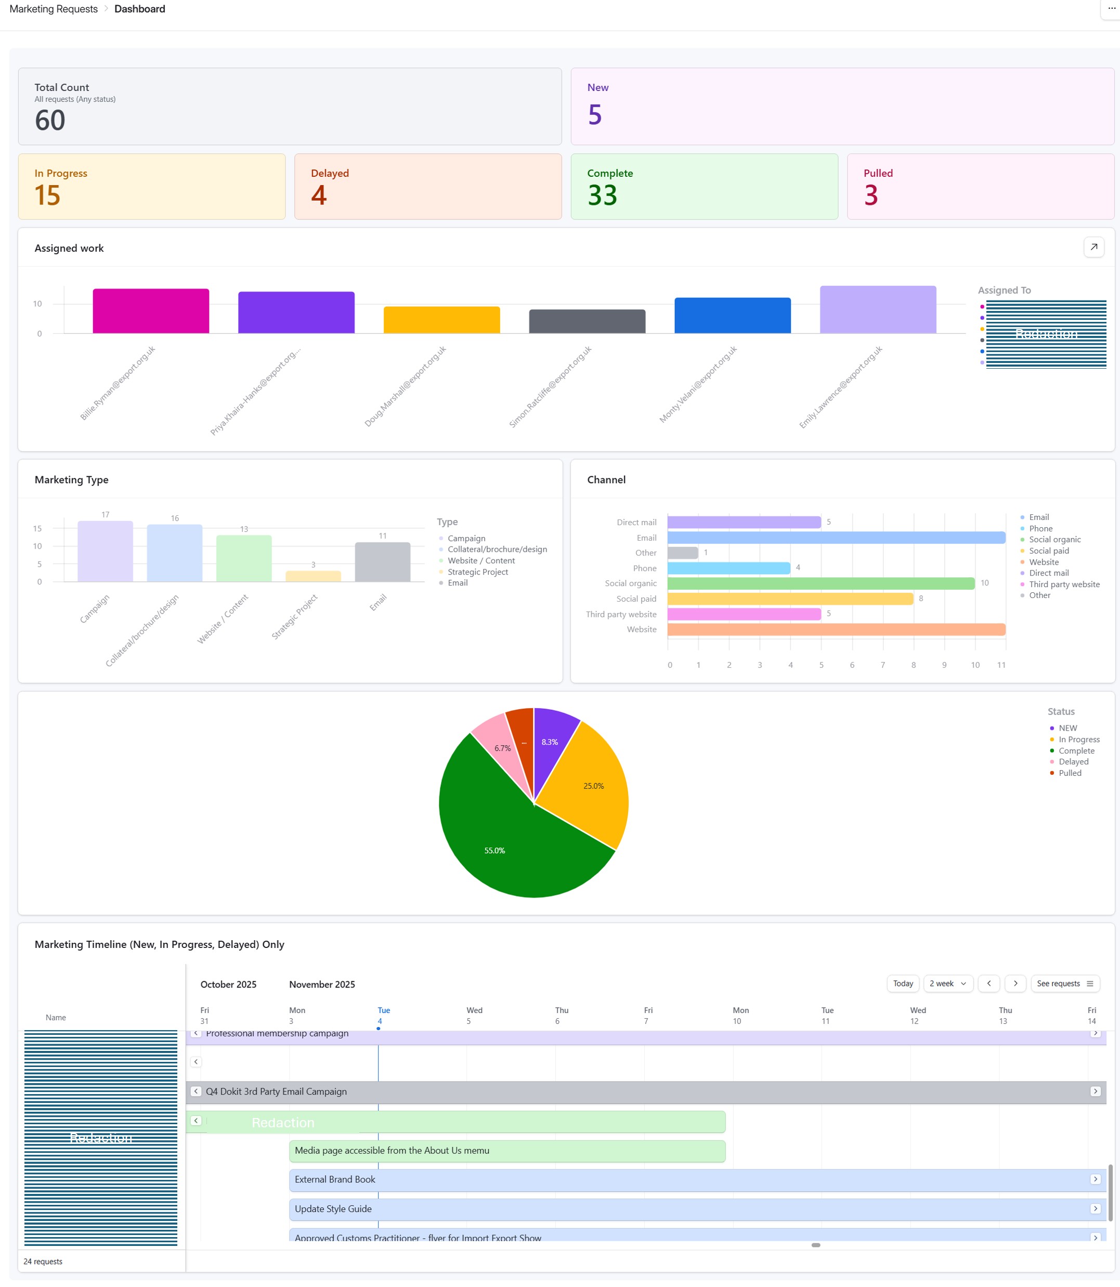Open the three-dot options menu
Viewport: 1120px width, 1287px height.
1111,9
